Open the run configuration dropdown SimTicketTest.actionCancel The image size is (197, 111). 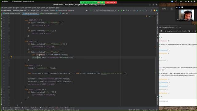(x=105, y=10)
